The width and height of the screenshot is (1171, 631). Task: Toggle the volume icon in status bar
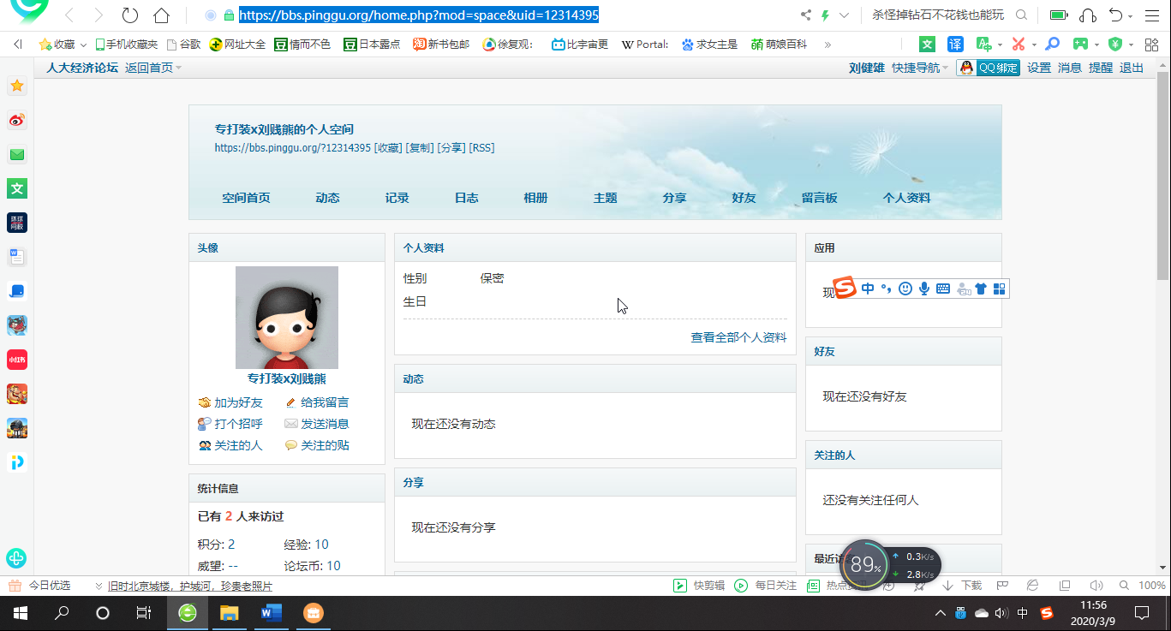[1096, 586]
